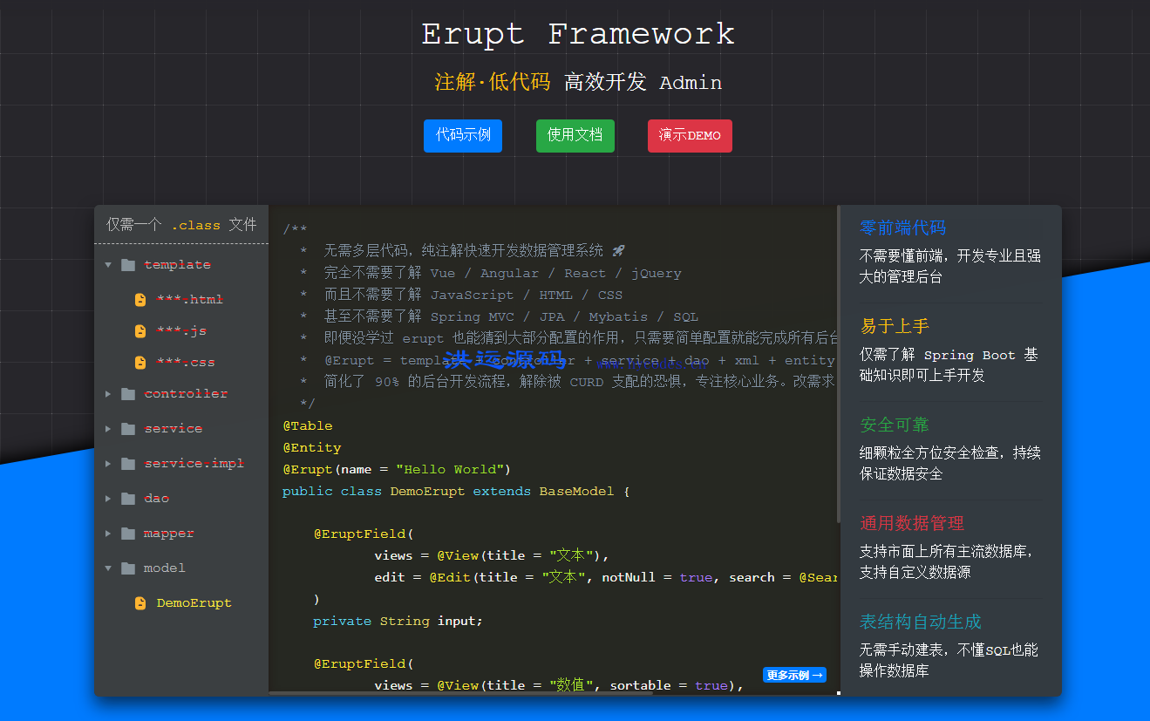Click the 零前端代码 feature heading
Screen dimensions: 1150x721
[x=902, y=228]
